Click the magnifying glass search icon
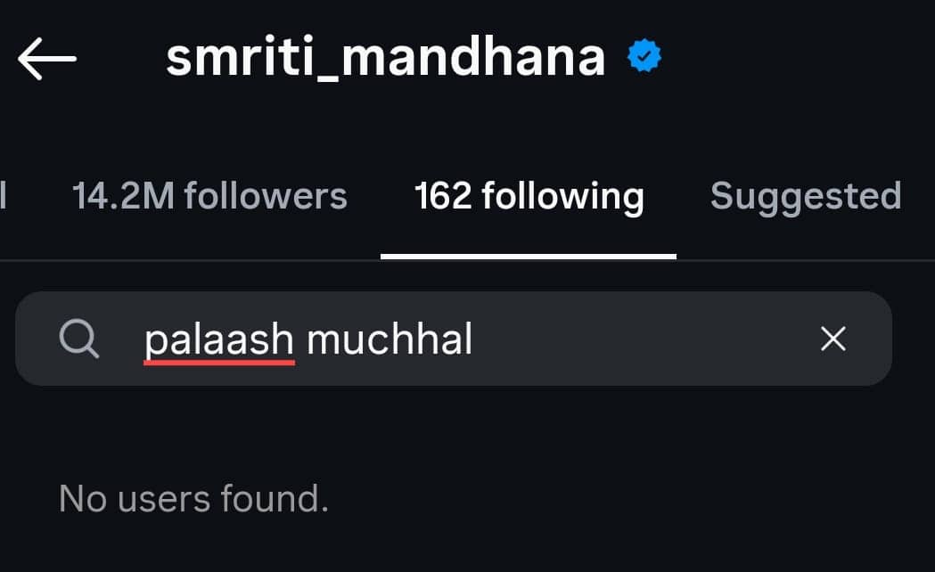935x572 pixels. tap(79, 339)
